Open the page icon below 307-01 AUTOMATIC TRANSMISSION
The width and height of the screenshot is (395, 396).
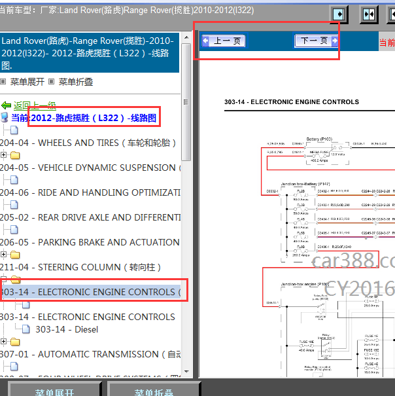coord(14,367)
